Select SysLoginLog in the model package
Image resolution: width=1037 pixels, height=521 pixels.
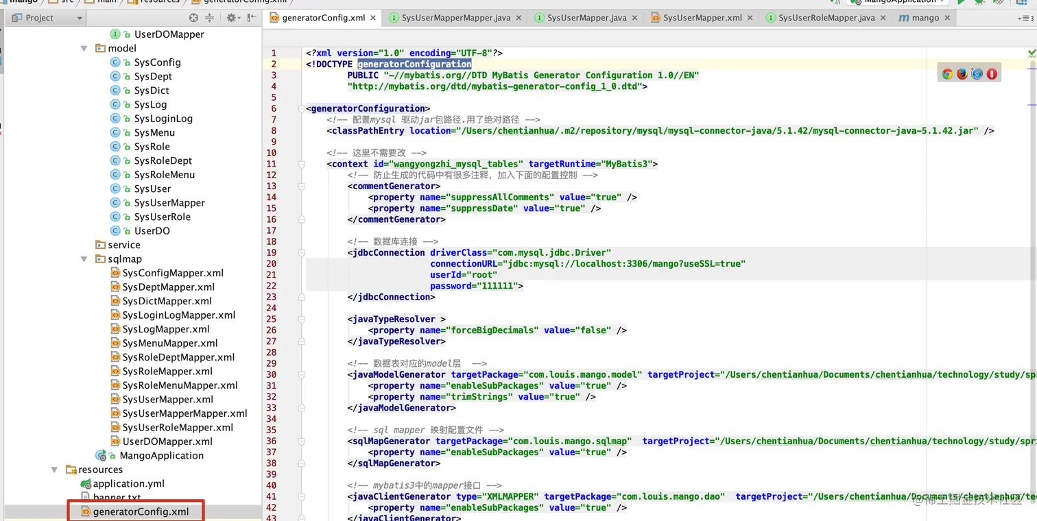(163, 119)
